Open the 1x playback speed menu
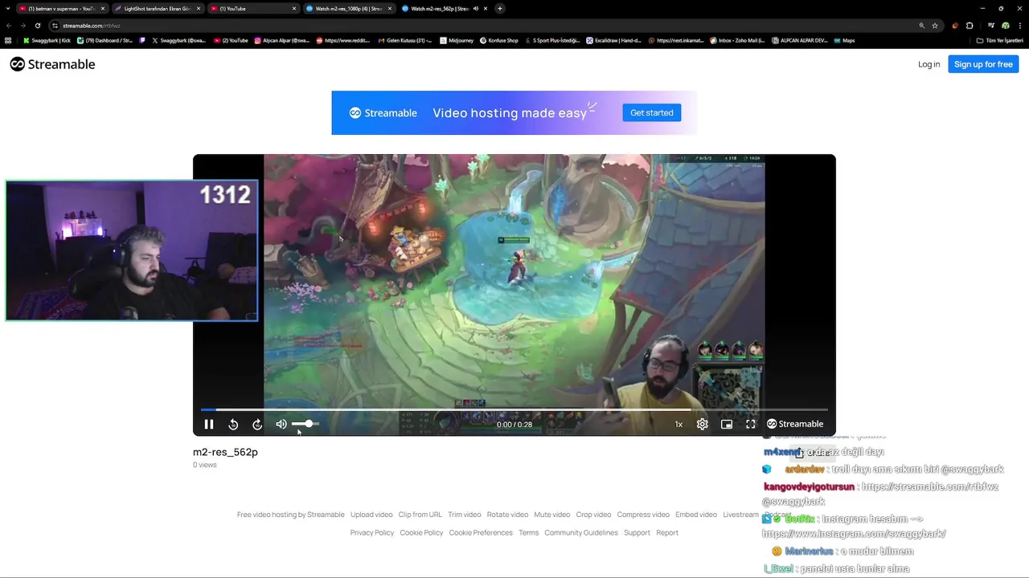 (678, 424)
